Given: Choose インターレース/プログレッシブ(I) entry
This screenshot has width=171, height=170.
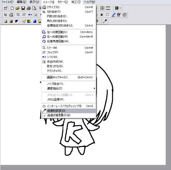Looking at the screenshot, I should (x=69, y=106).
